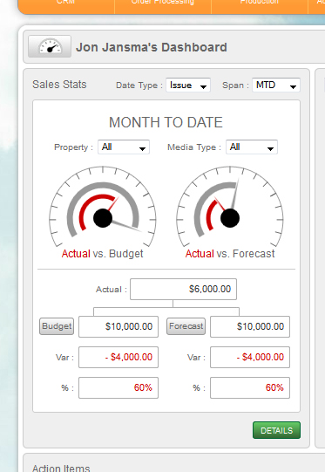
Task: Click the Actual amount field $6,000.00
Action: click(x=183, y=289)
